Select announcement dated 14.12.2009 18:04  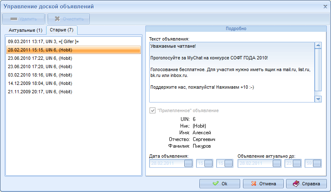click(x=73, y=84)
